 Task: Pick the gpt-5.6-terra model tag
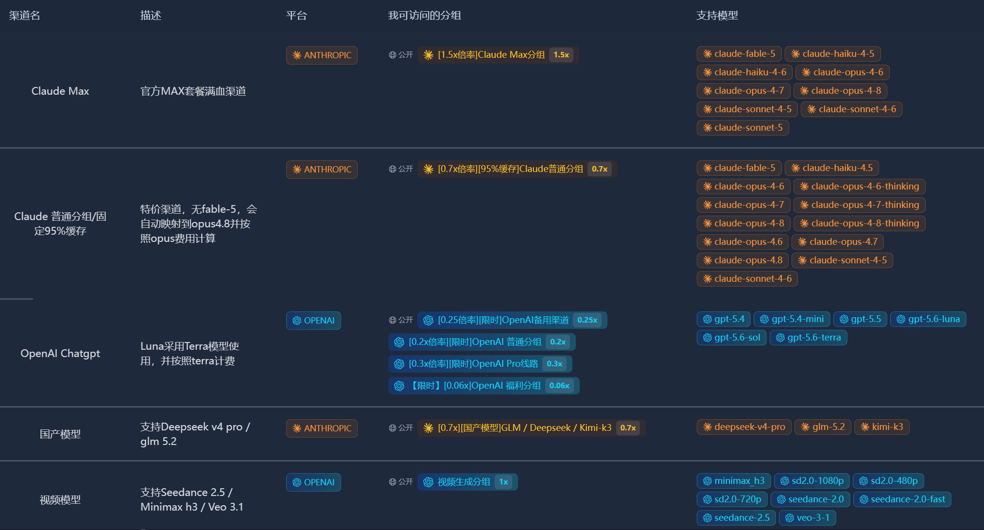tap(808, 338)
